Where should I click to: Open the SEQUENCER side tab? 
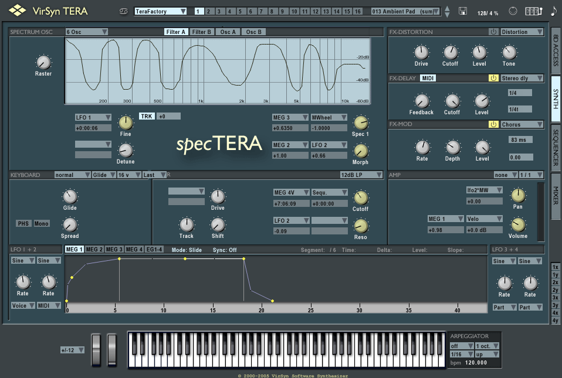[556, 147]
